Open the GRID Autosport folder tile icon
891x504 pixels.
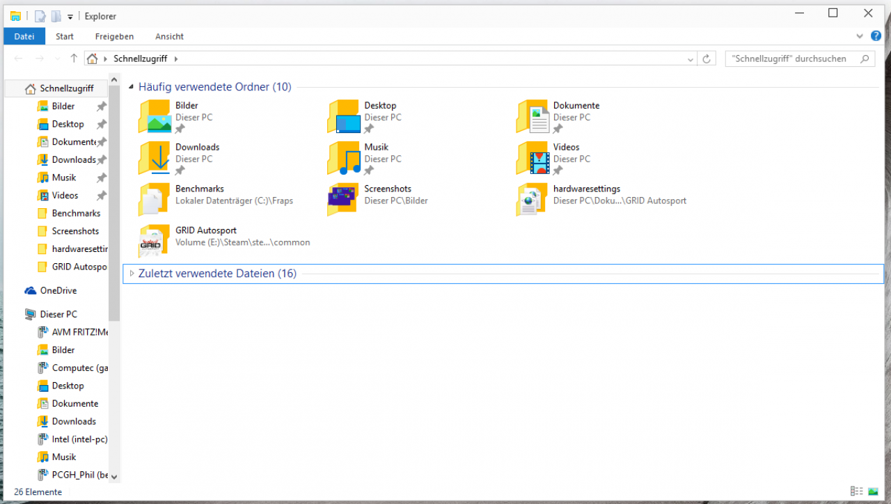pyautogui.click(x=155, y=241)
